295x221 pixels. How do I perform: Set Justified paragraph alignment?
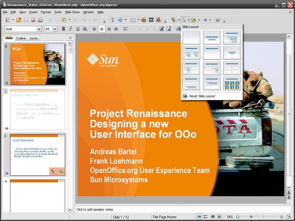[116, 29]
